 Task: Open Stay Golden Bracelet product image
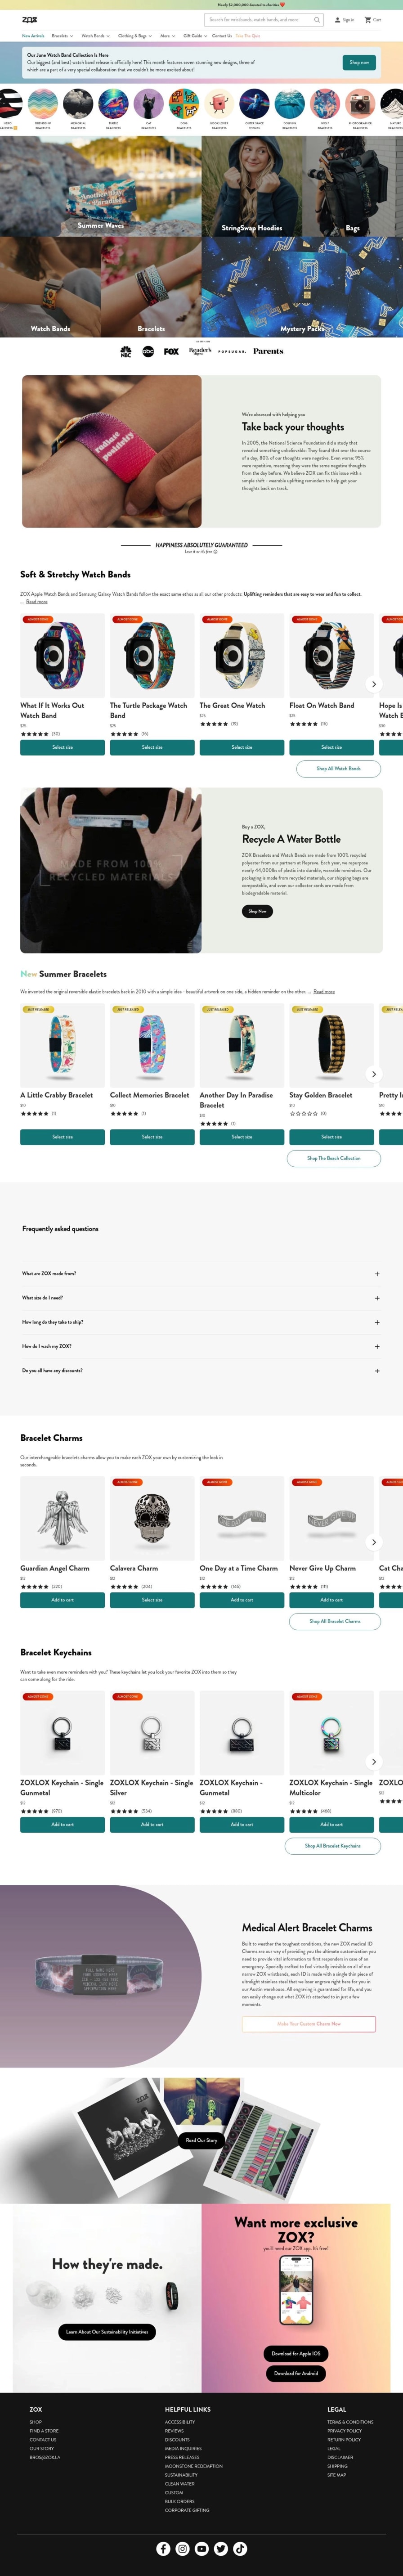(x=331, y=1046)
